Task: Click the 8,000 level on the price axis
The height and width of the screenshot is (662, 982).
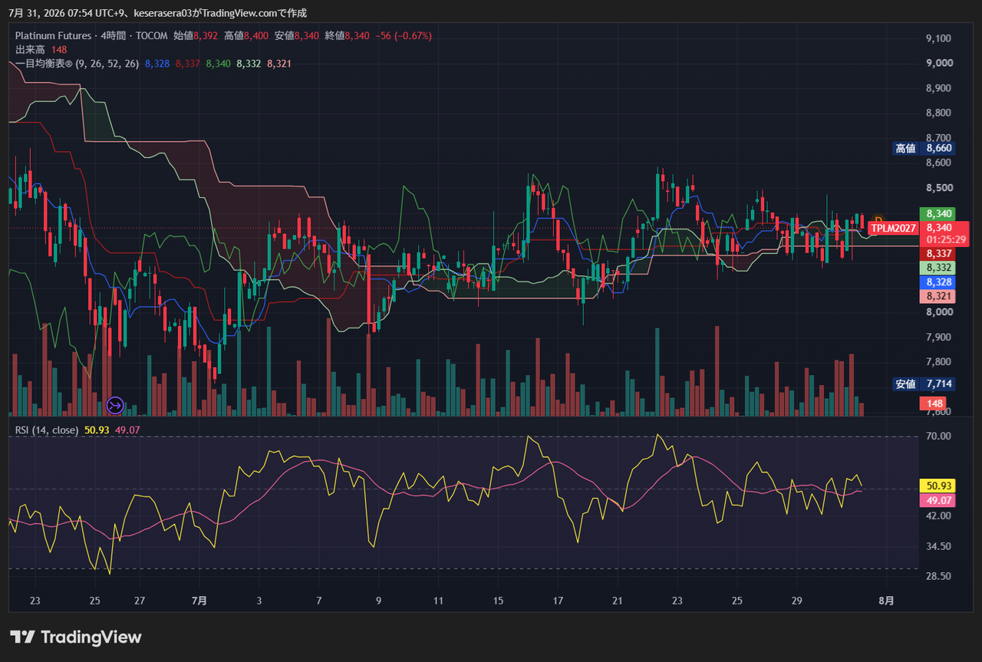Action: tap(939, 312)
